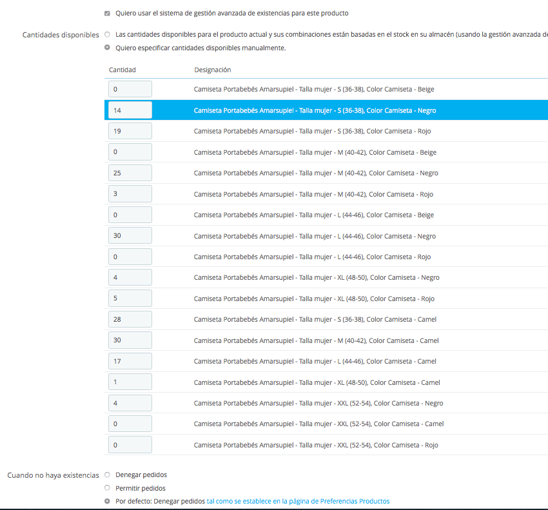This screenshot has height=510, width=548.
Task: Edit quantity for M (40-42) Negro
Action: [x=130, y=173]
